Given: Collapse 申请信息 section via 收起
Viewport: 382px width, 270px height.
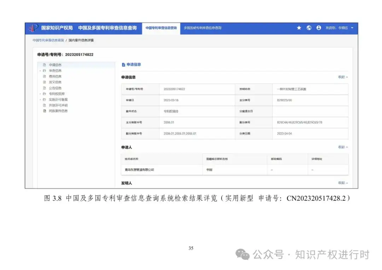Looking at the screenshot, I should click(343, 77).
